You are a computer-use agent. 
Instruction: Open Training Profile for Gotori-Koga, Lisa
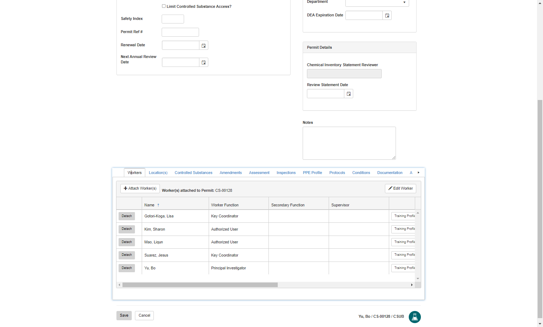(x=403, y=216)
